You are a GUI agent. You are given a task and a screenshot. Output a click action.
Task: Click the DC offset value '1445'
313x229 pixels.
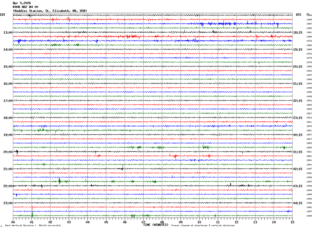(309, 20)
